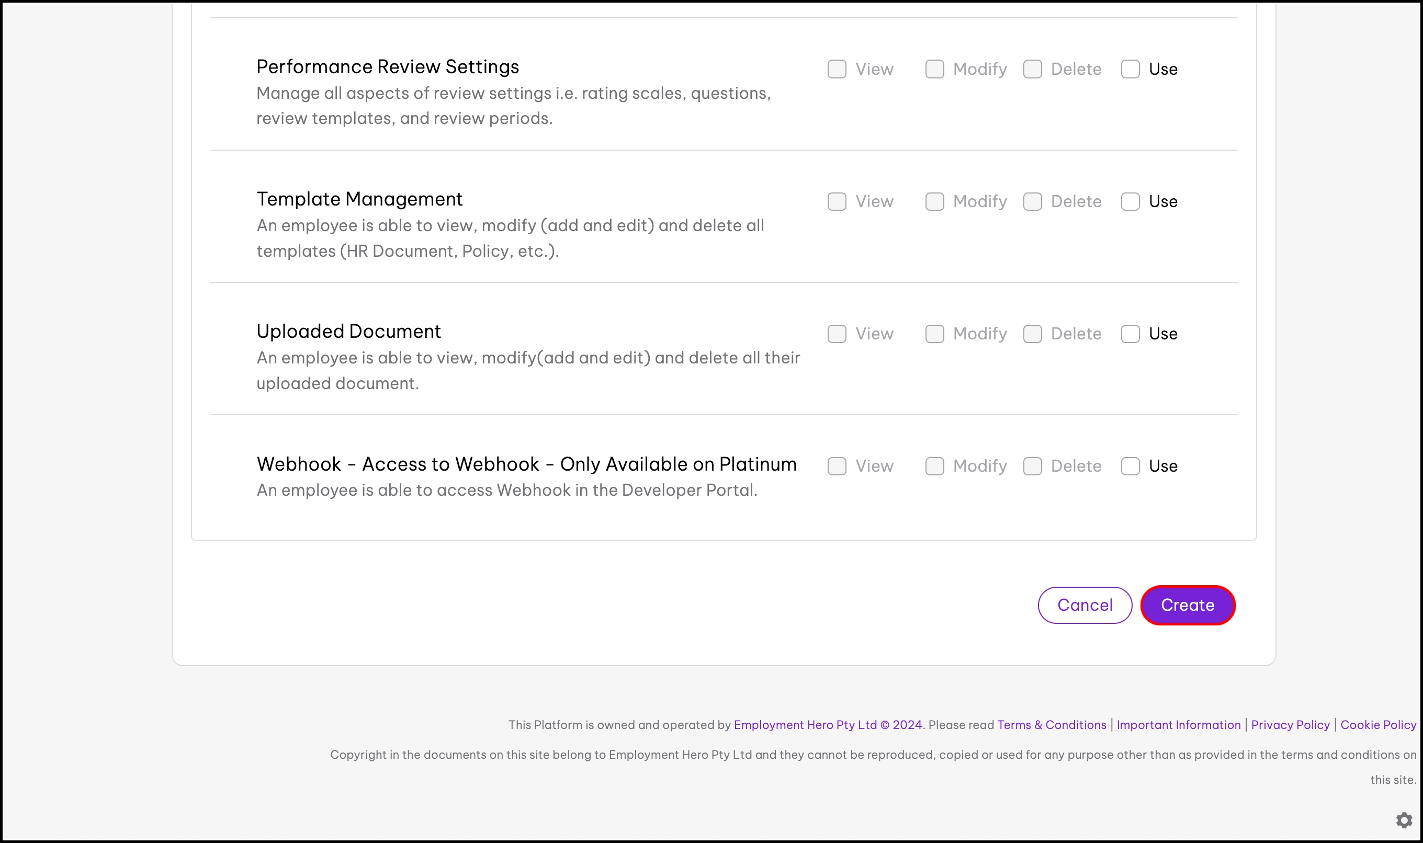Enable Use for Template Management
Screen dimensions: 1423x843
1130,202
